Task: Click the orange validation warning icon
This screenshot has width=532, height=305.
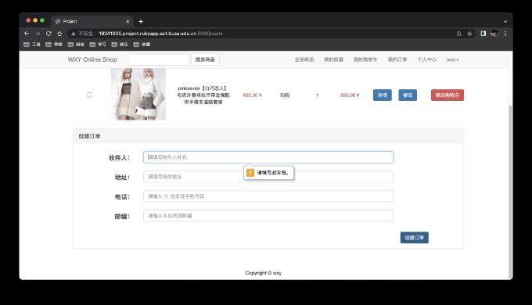Action: [250, 173]
